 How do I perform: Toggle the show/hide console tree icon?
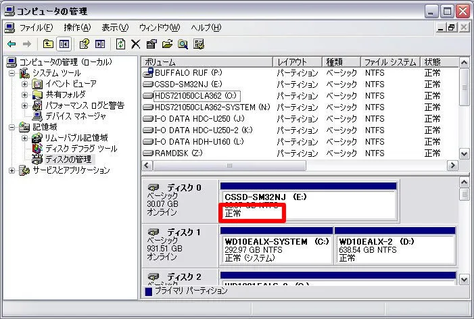pos(64,44)
